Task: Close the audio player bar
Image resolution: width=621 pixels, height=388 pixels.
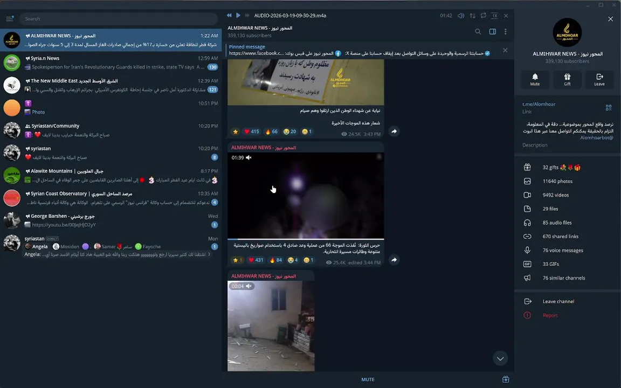Action: tap(506, 16)
